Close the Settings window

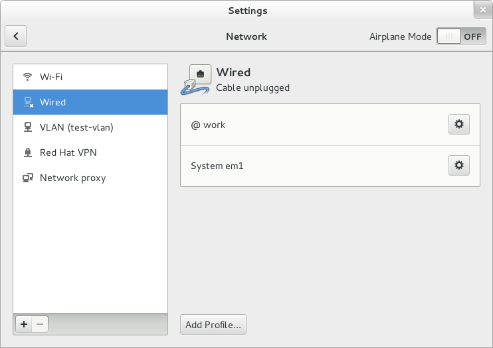(x=483, y=10)
